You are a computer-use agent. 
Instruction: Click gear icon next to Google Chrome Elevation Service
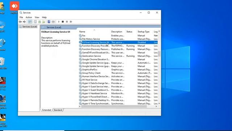click(x=80, y=59)
